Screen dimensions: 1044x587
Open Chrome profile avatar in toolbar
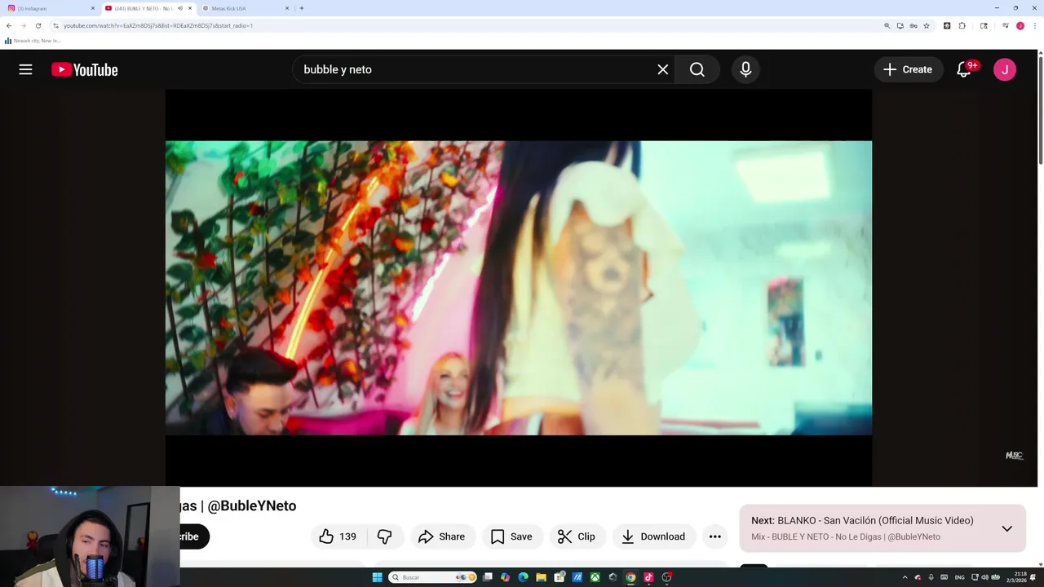1020,25
